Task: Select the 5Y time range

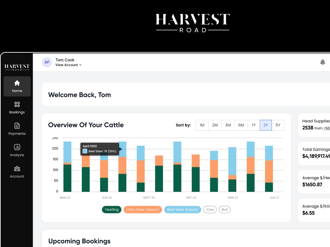Action: 278,125
